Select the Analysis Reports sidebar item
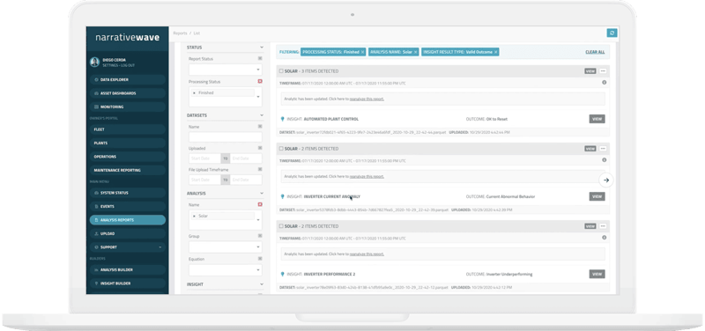This screenshot has width=705, height=331. click(128, 220)
